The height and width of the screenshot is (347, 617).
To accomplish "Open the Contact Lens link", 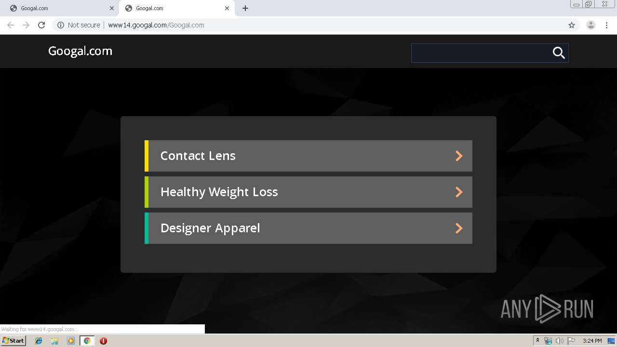I will [308, 156].
